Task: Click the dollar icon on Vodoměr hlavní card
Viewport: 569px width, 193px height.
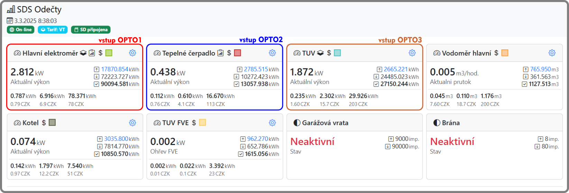Action: click(x=496, y=53)
